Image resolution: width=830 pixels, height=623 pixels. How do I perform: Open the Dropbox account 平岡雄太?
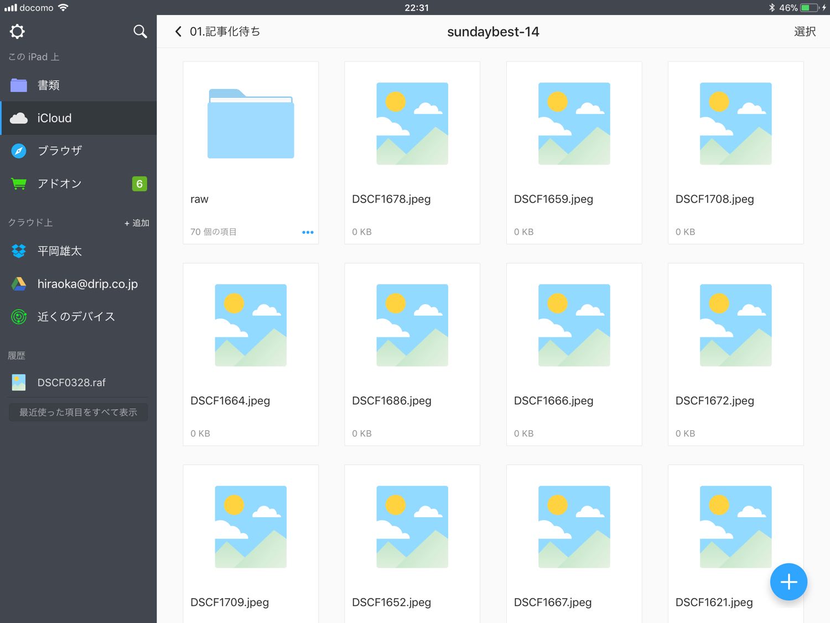coord(60,251)
